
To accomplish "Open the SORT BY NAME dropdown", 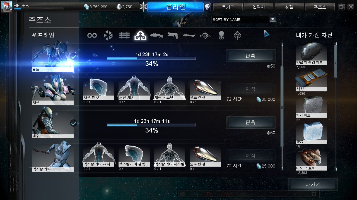I will [x=244, y=19].
